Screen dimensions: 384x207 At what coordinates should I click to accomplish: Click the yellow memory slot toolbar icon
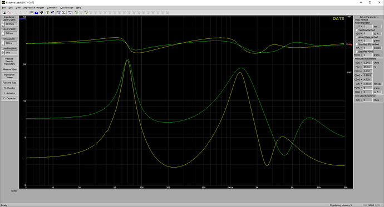click(86, 12)
